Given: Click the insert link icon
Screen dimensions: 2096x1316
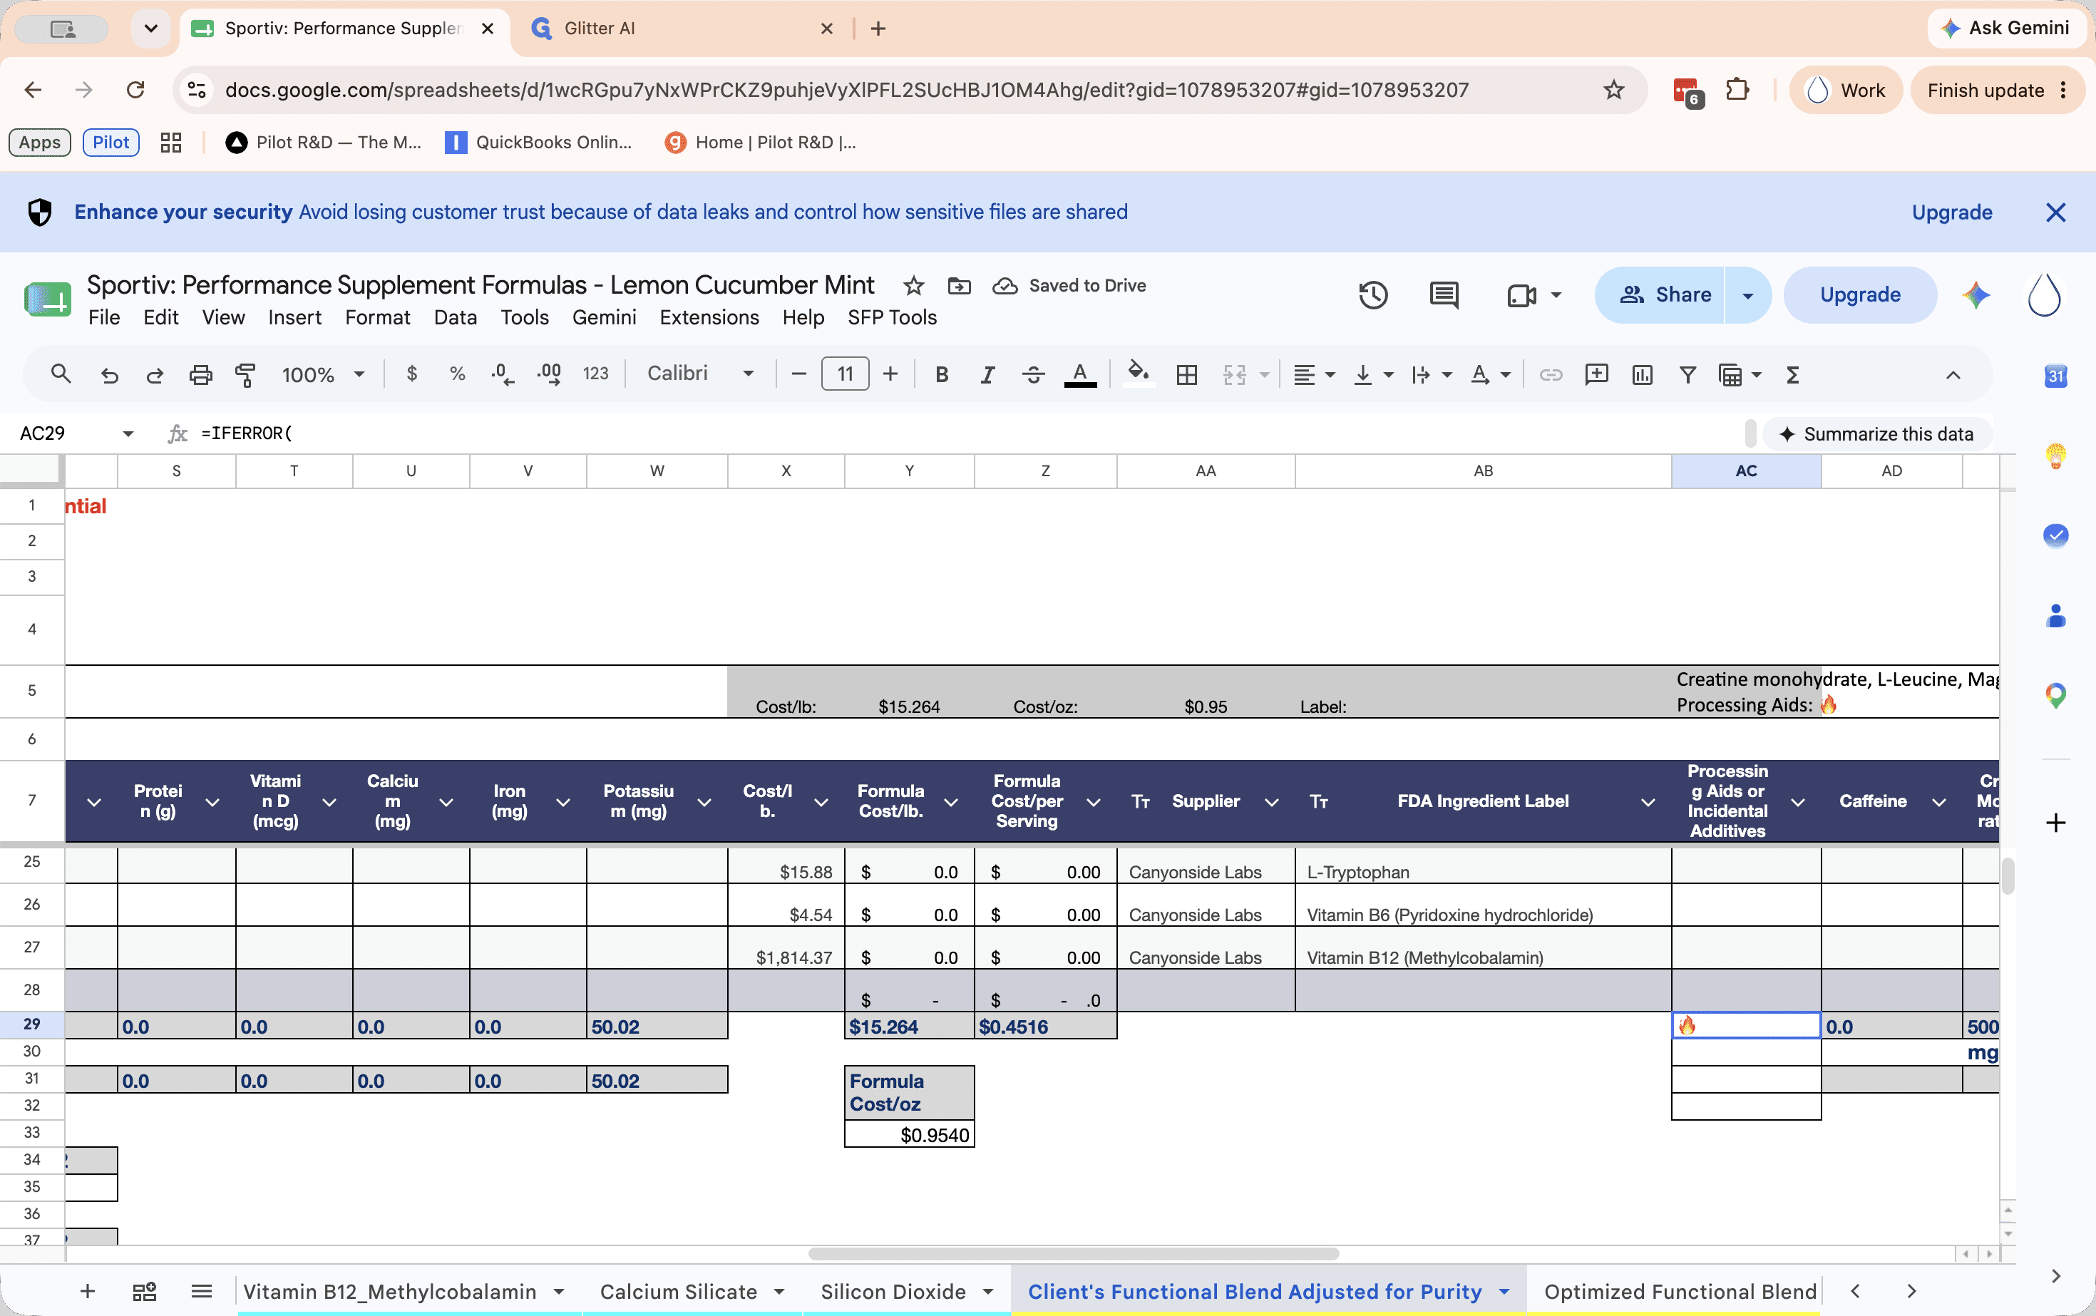Looking at the screenshot, I should point(1550,374).
